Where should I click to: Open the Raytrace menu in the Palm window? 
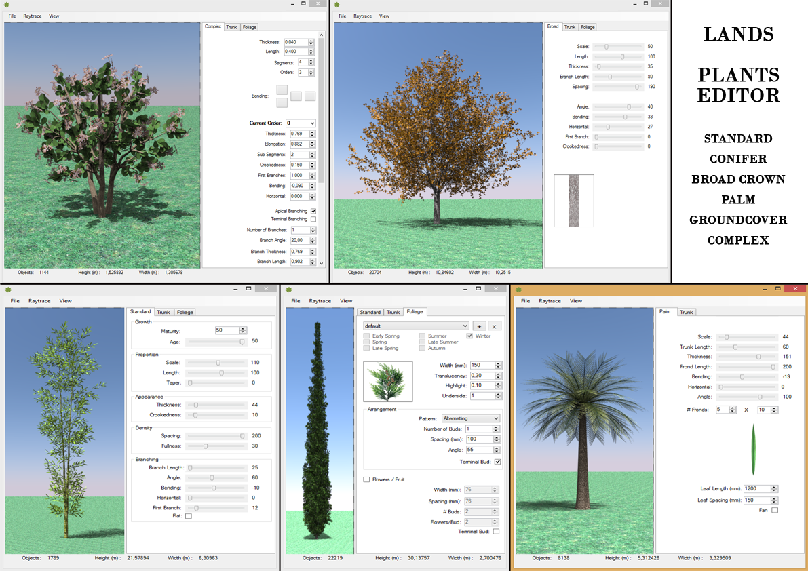550,301
